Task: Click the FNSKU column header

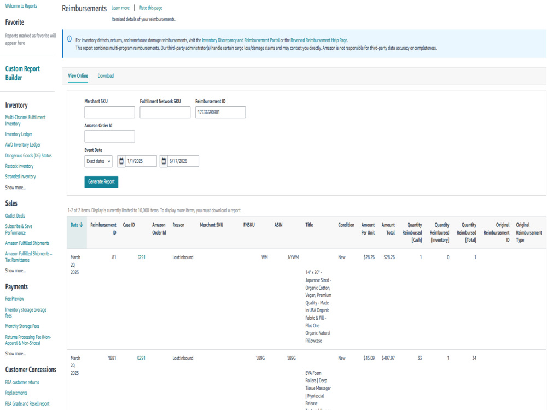Action: pos(249,225)
